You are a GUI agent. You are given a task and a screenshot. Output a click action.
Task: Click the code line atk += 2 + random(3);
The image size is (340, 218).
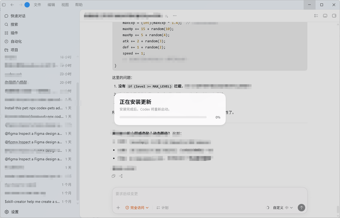(144, 41)
